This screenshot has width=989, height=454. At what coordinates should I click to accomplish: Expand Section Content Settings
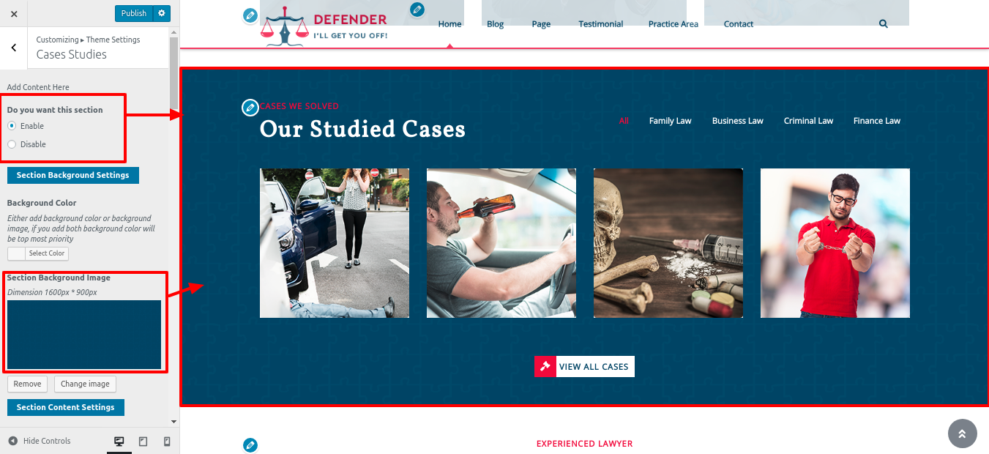(65, 407)
